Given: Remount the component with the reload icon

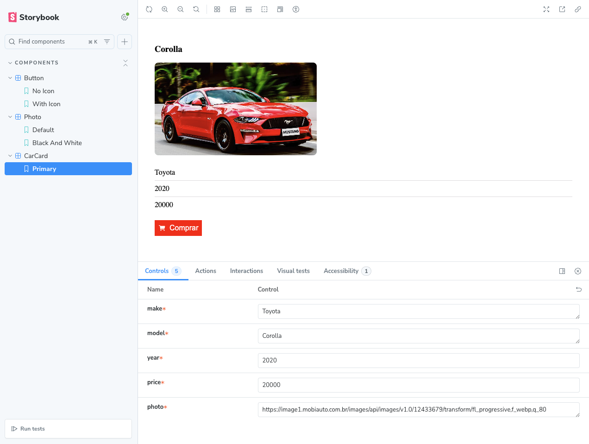Looking at the screenshot, I should (x=149, y=9).
